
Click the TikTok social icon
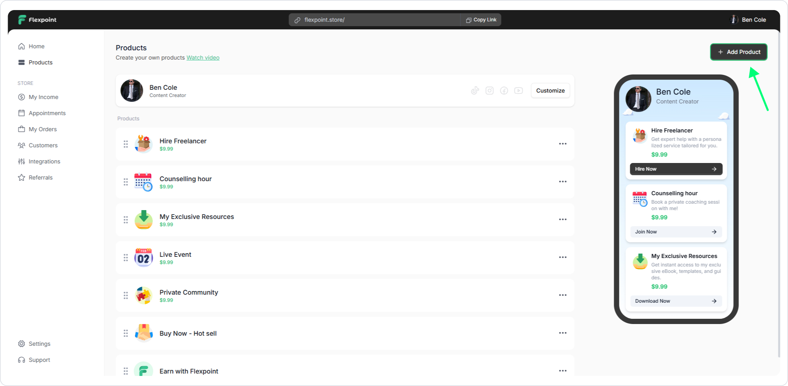point(475,91)
